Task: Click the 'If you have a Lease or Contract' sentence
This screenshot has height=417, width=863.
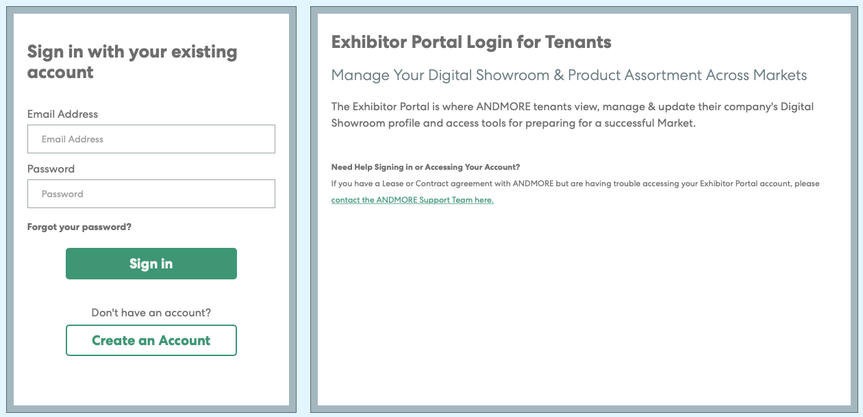Action: point(575,184)
